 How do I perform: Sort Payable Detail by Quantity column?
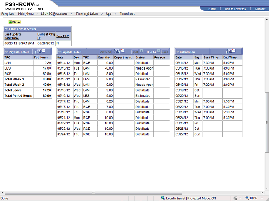click(104, 57)
